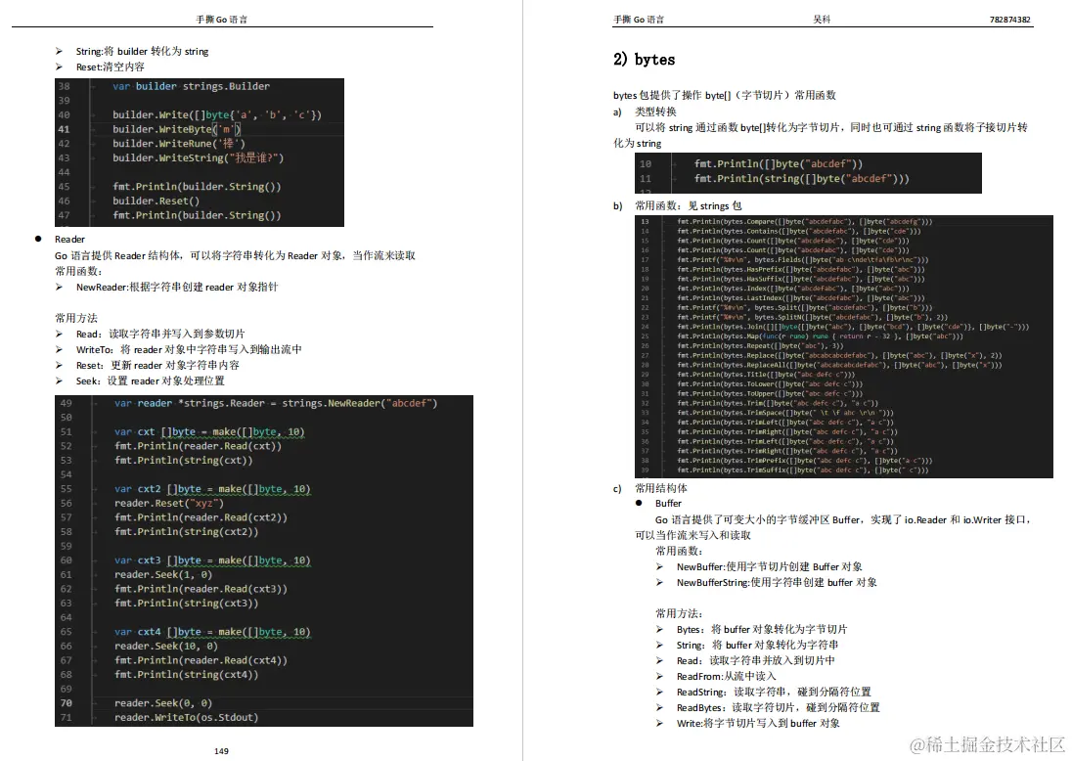The width and height of the screenshot is (1072, 761).
Task: Click 'ReadString: 读取字符串, 碰到分隔符位置'
Action: tap(774, 692)
